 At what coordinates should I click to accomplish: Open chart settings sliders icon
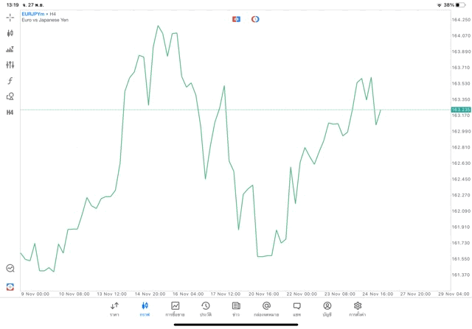[x=10, y=65]
